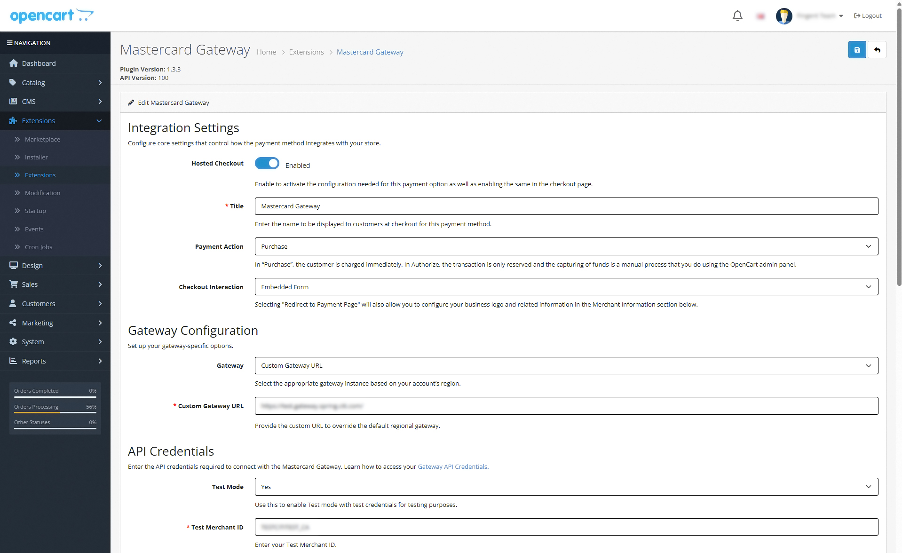Toggle the Navigation hamburger icon
The image size is (902, 553).
pyautogui.click(x=9, y=43)
